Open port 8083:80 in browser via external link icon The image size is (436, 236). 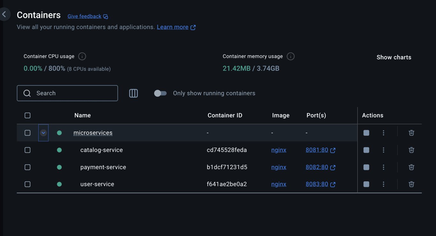[x=333, y=184]
